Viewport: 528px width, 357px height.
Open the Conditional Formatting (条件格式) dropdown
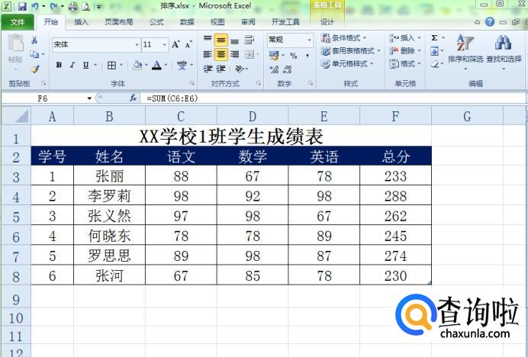[343, 37]
